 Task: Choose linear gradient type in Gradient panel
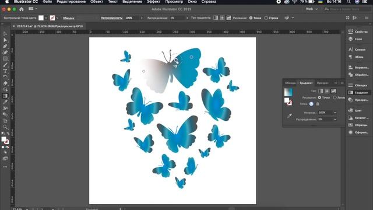[x=321, y=91]
